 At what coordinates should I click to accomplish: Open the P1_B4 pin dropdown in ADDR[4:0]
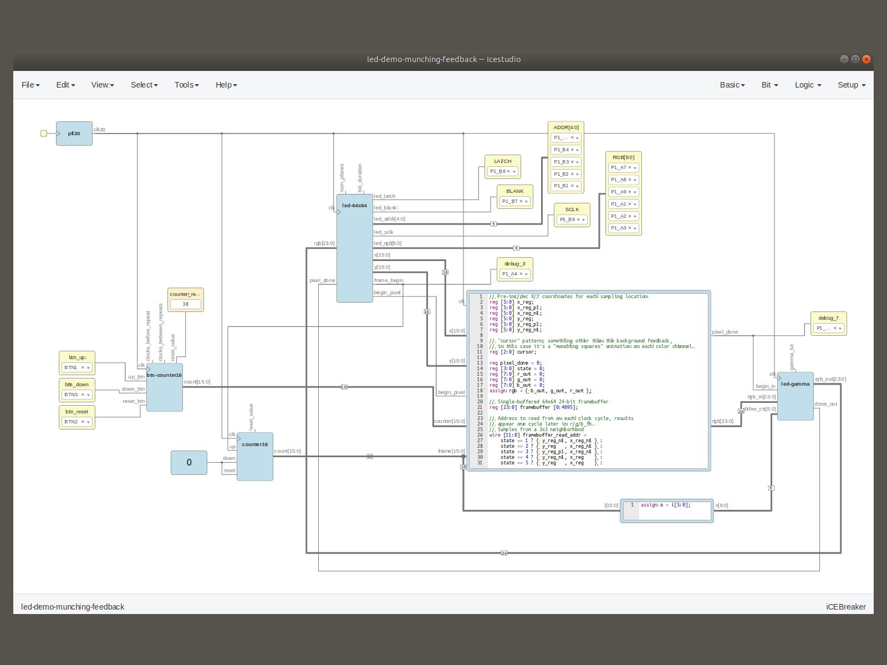point(577,150)
